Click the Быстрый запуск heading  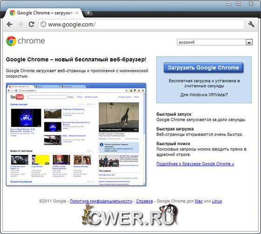coord(174,114)
